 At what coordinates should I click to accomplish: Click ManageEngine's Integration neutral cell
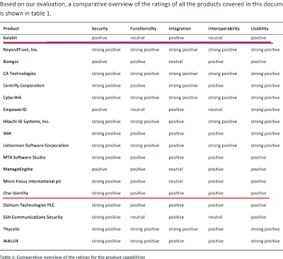pyautogui.click(x=175, y=169)
